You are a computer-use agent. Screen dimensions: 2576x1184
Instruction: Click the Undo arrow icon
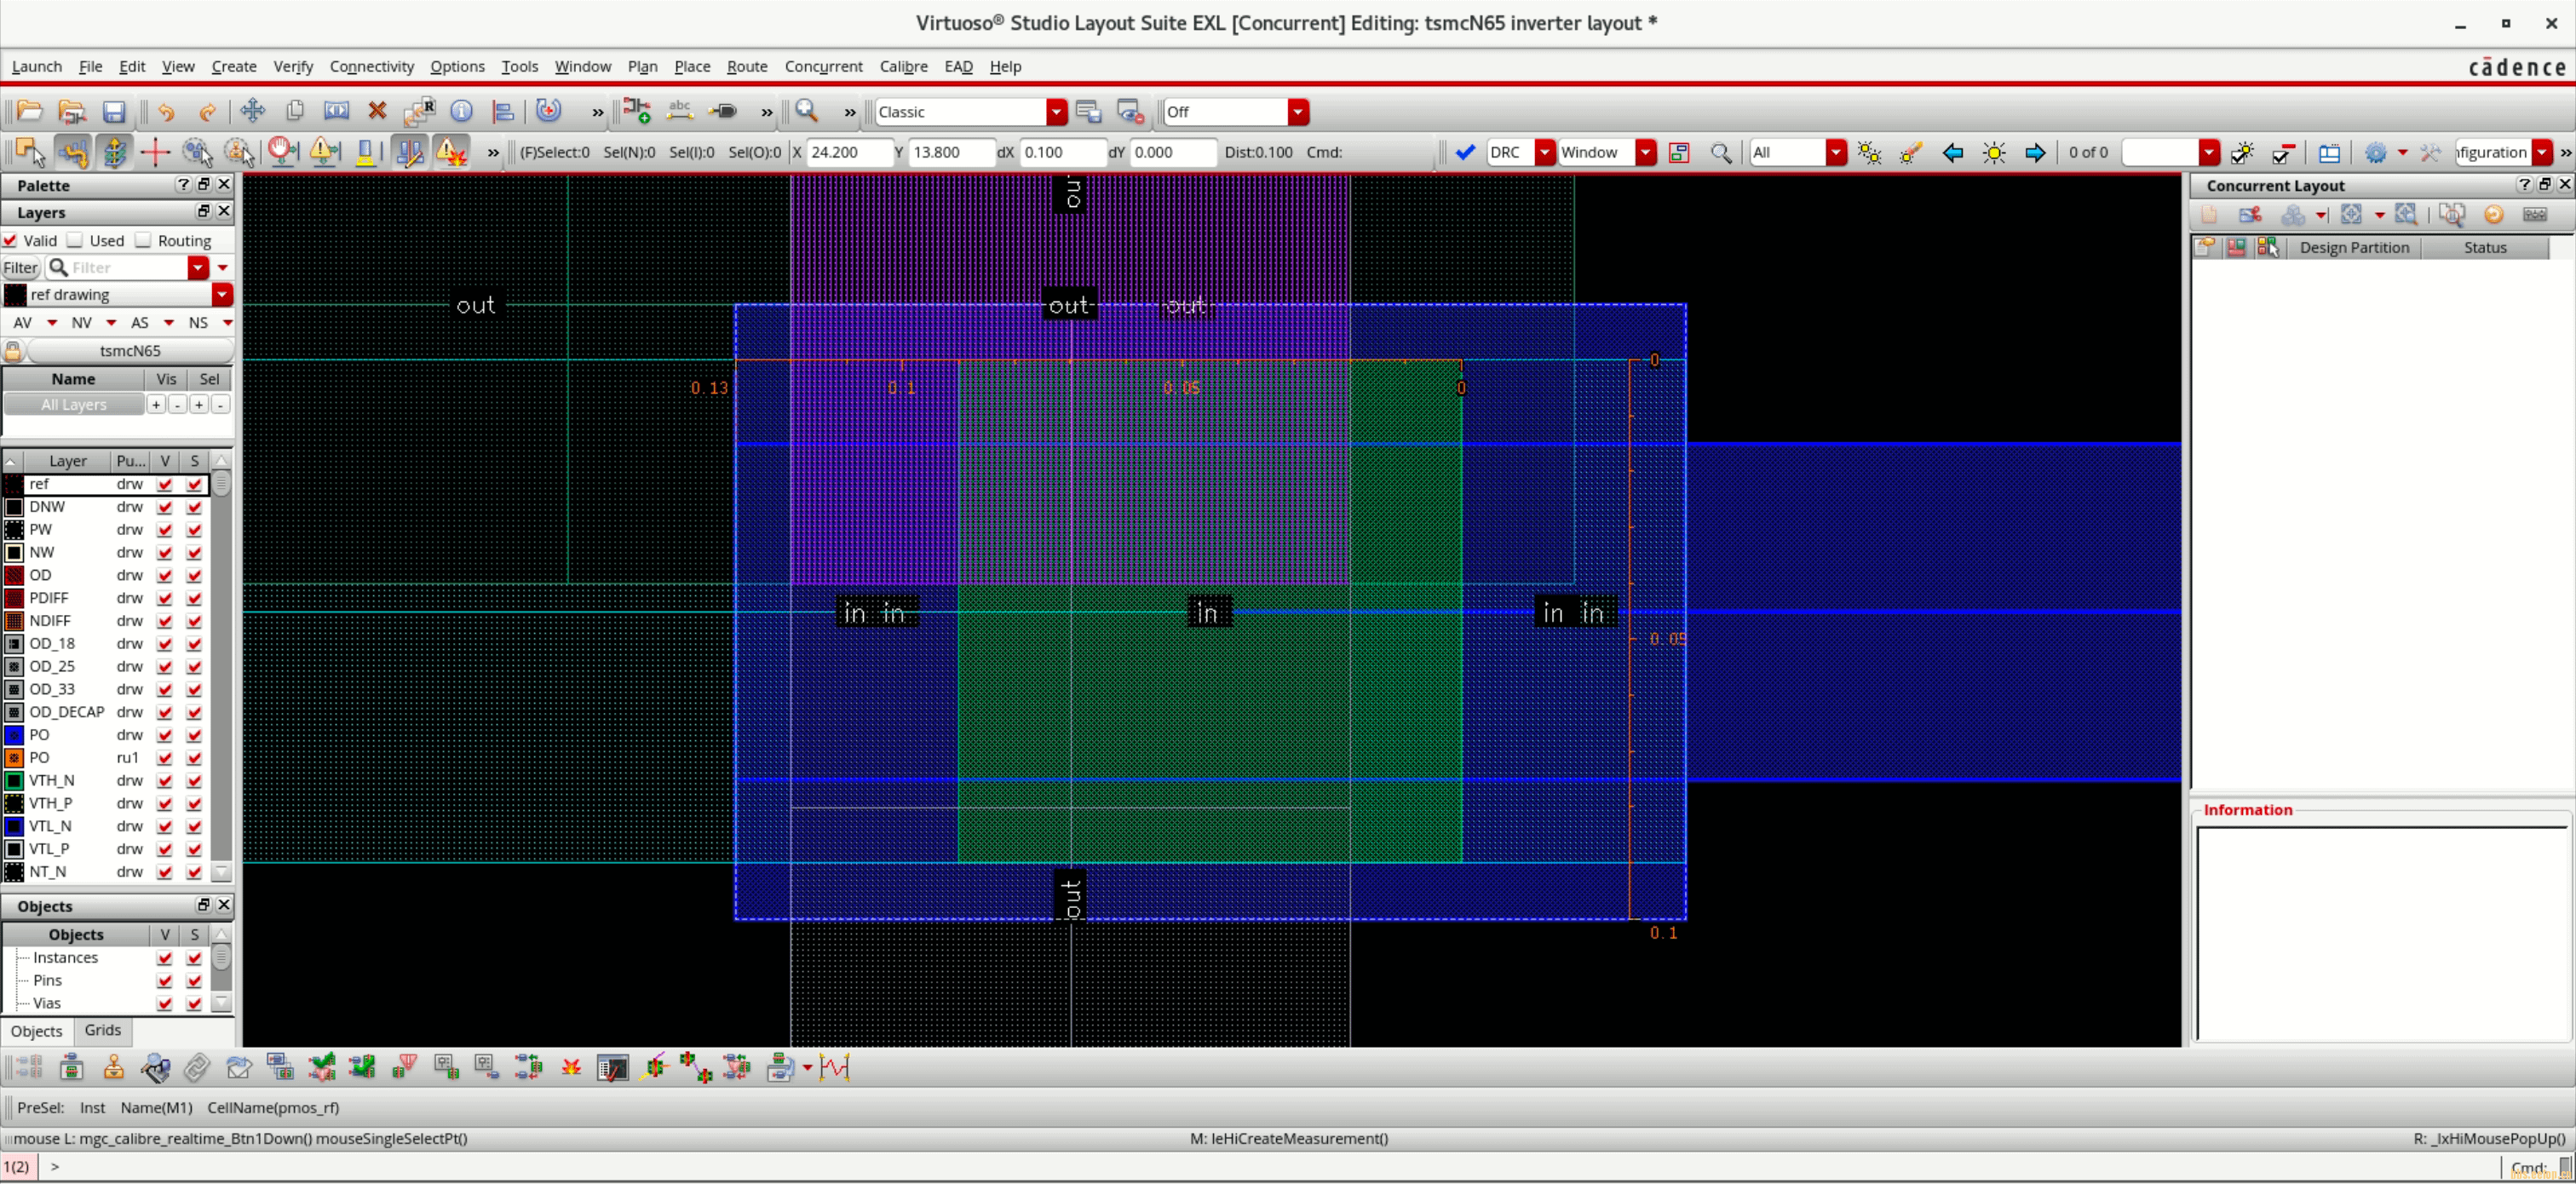point(166,112)
